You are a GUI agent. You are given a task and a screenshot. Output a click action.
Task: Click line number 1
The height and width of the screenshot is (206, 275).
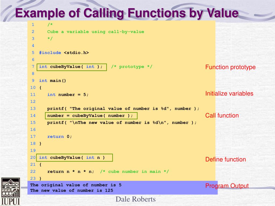point(33,25)
